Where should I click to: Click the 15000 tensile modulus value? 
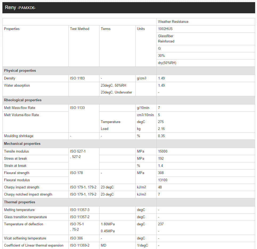(163, 151)
